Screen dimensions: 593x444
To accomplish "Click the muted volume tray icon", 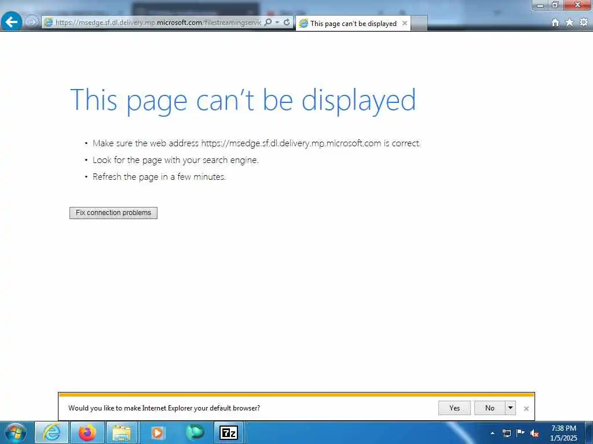I will point(535,434).
